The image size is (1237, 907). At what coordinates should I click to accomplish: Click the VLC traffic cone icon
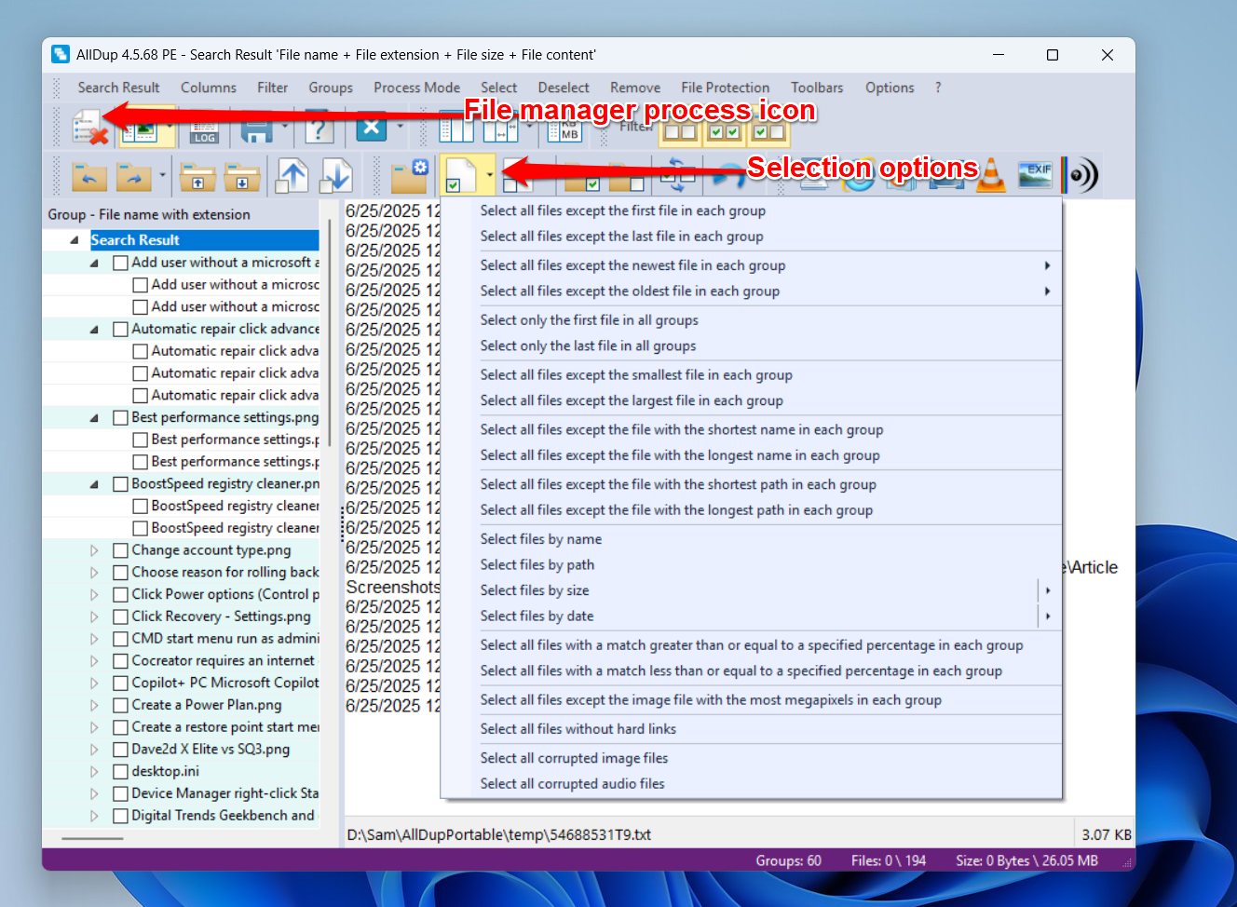click(x=991, y=175)
